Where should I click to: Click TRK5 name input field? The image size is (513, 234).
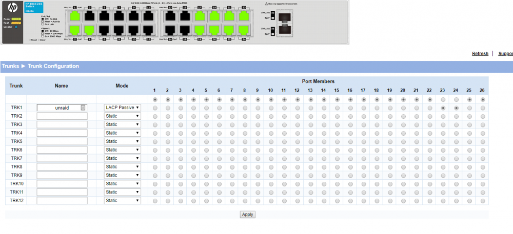pyautogui.click(x=62, y=141)
